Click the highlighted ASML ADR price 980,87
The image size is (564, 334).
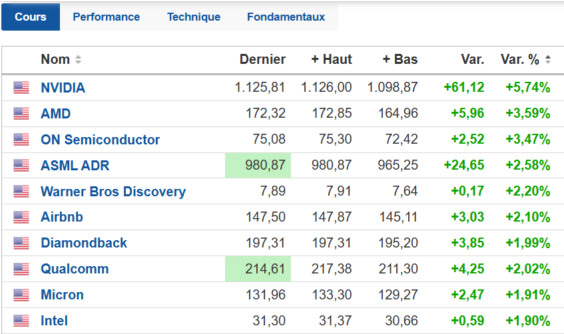tap(260, 166)
